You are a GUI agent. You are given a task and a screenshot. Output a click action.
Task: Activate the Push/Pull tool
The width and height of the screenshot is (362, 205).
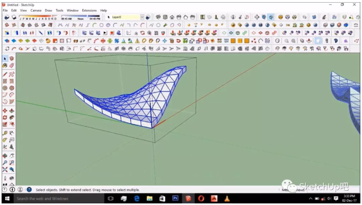12,110
